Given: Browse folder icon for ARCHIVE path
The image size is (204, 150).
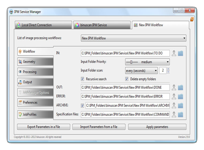Looking at the screenshot, I should pos(180,106).
